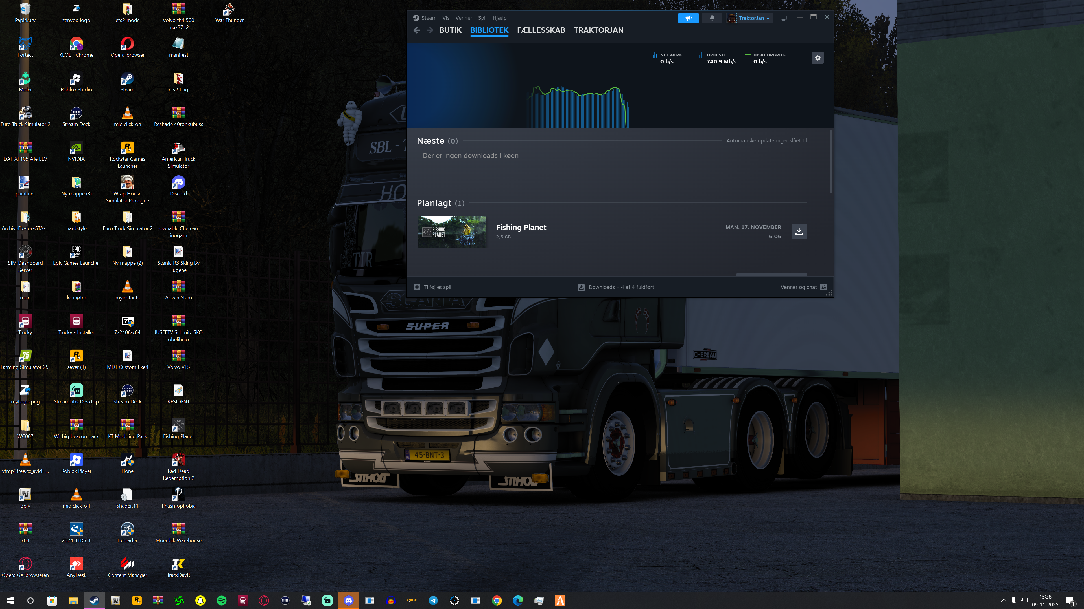1084x609 pixels.
Task: Switch to the BUTIK tab
Action: 450,30
